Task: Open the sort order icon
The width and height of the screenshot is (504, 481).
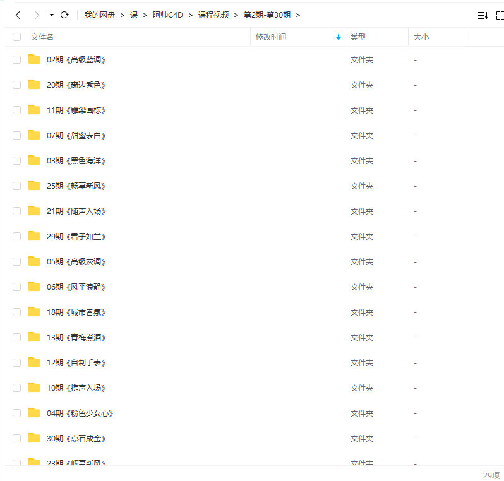Action: [483, 15]
